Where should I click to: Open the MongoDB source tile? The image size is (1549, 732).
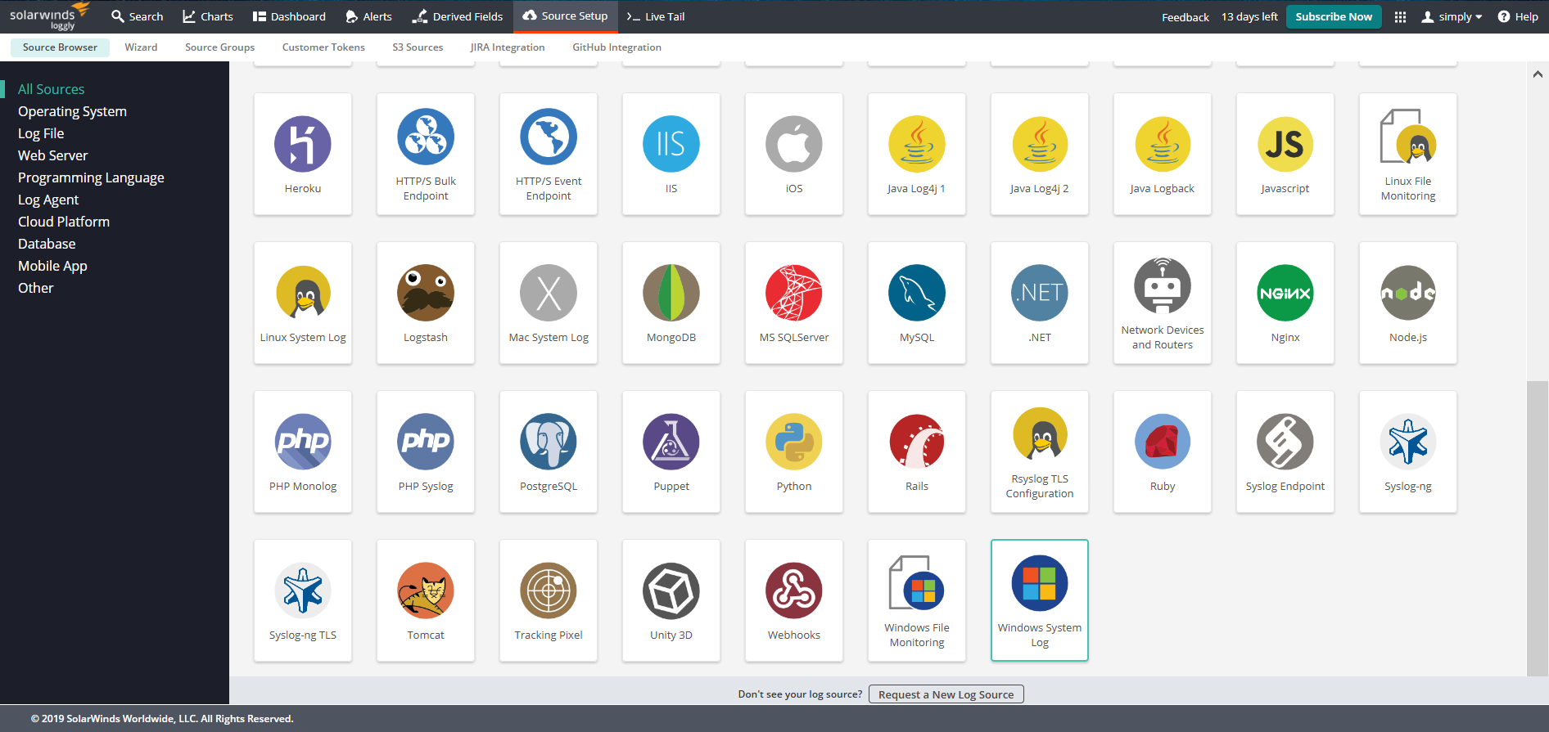pos(671,303)
